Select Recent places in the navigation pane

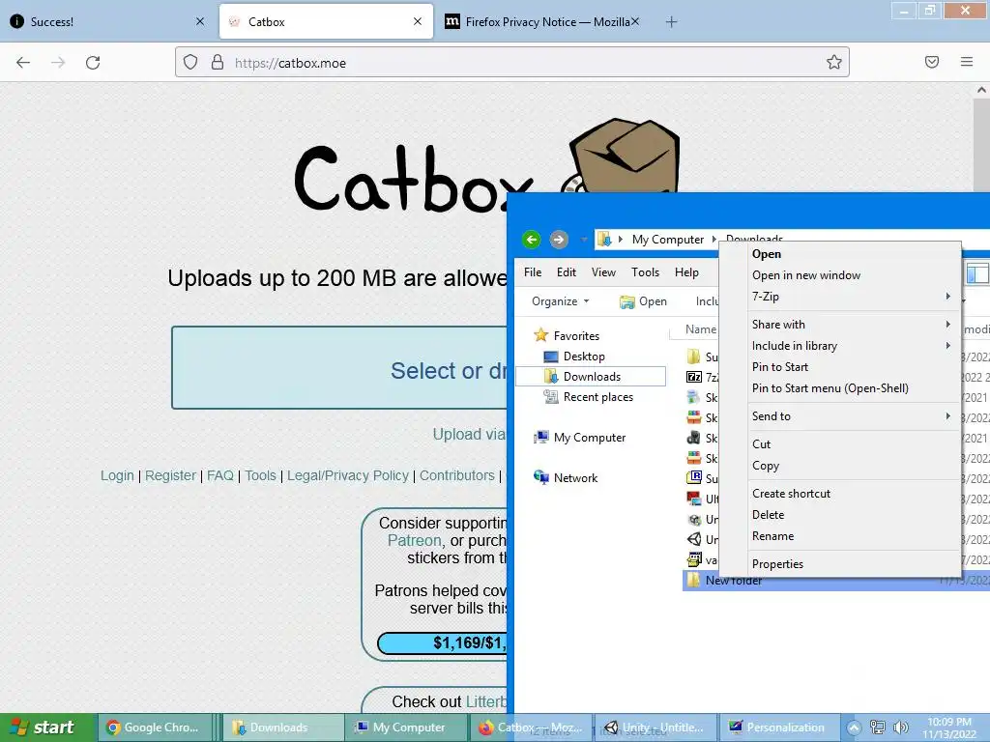[x=589, y=397]
